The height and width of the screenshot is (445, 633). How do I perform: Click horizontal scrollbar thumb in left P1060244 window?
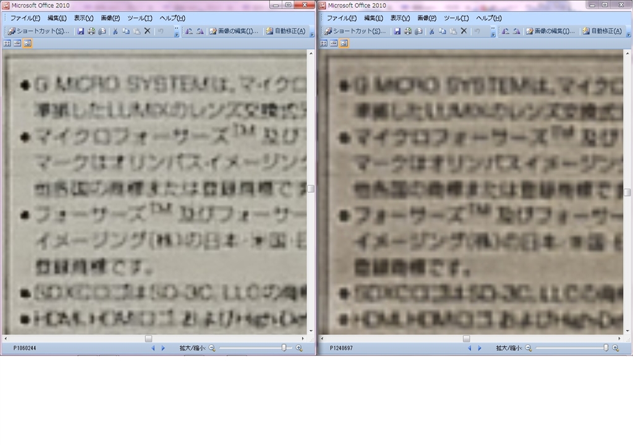point(148,339)
